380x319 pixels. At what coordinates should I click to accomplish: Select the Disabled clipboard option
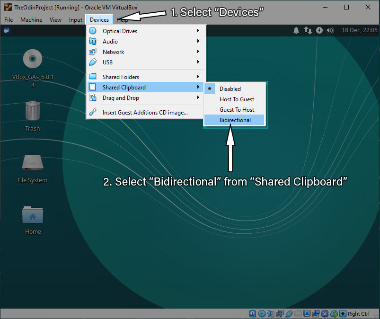[230, 89]
